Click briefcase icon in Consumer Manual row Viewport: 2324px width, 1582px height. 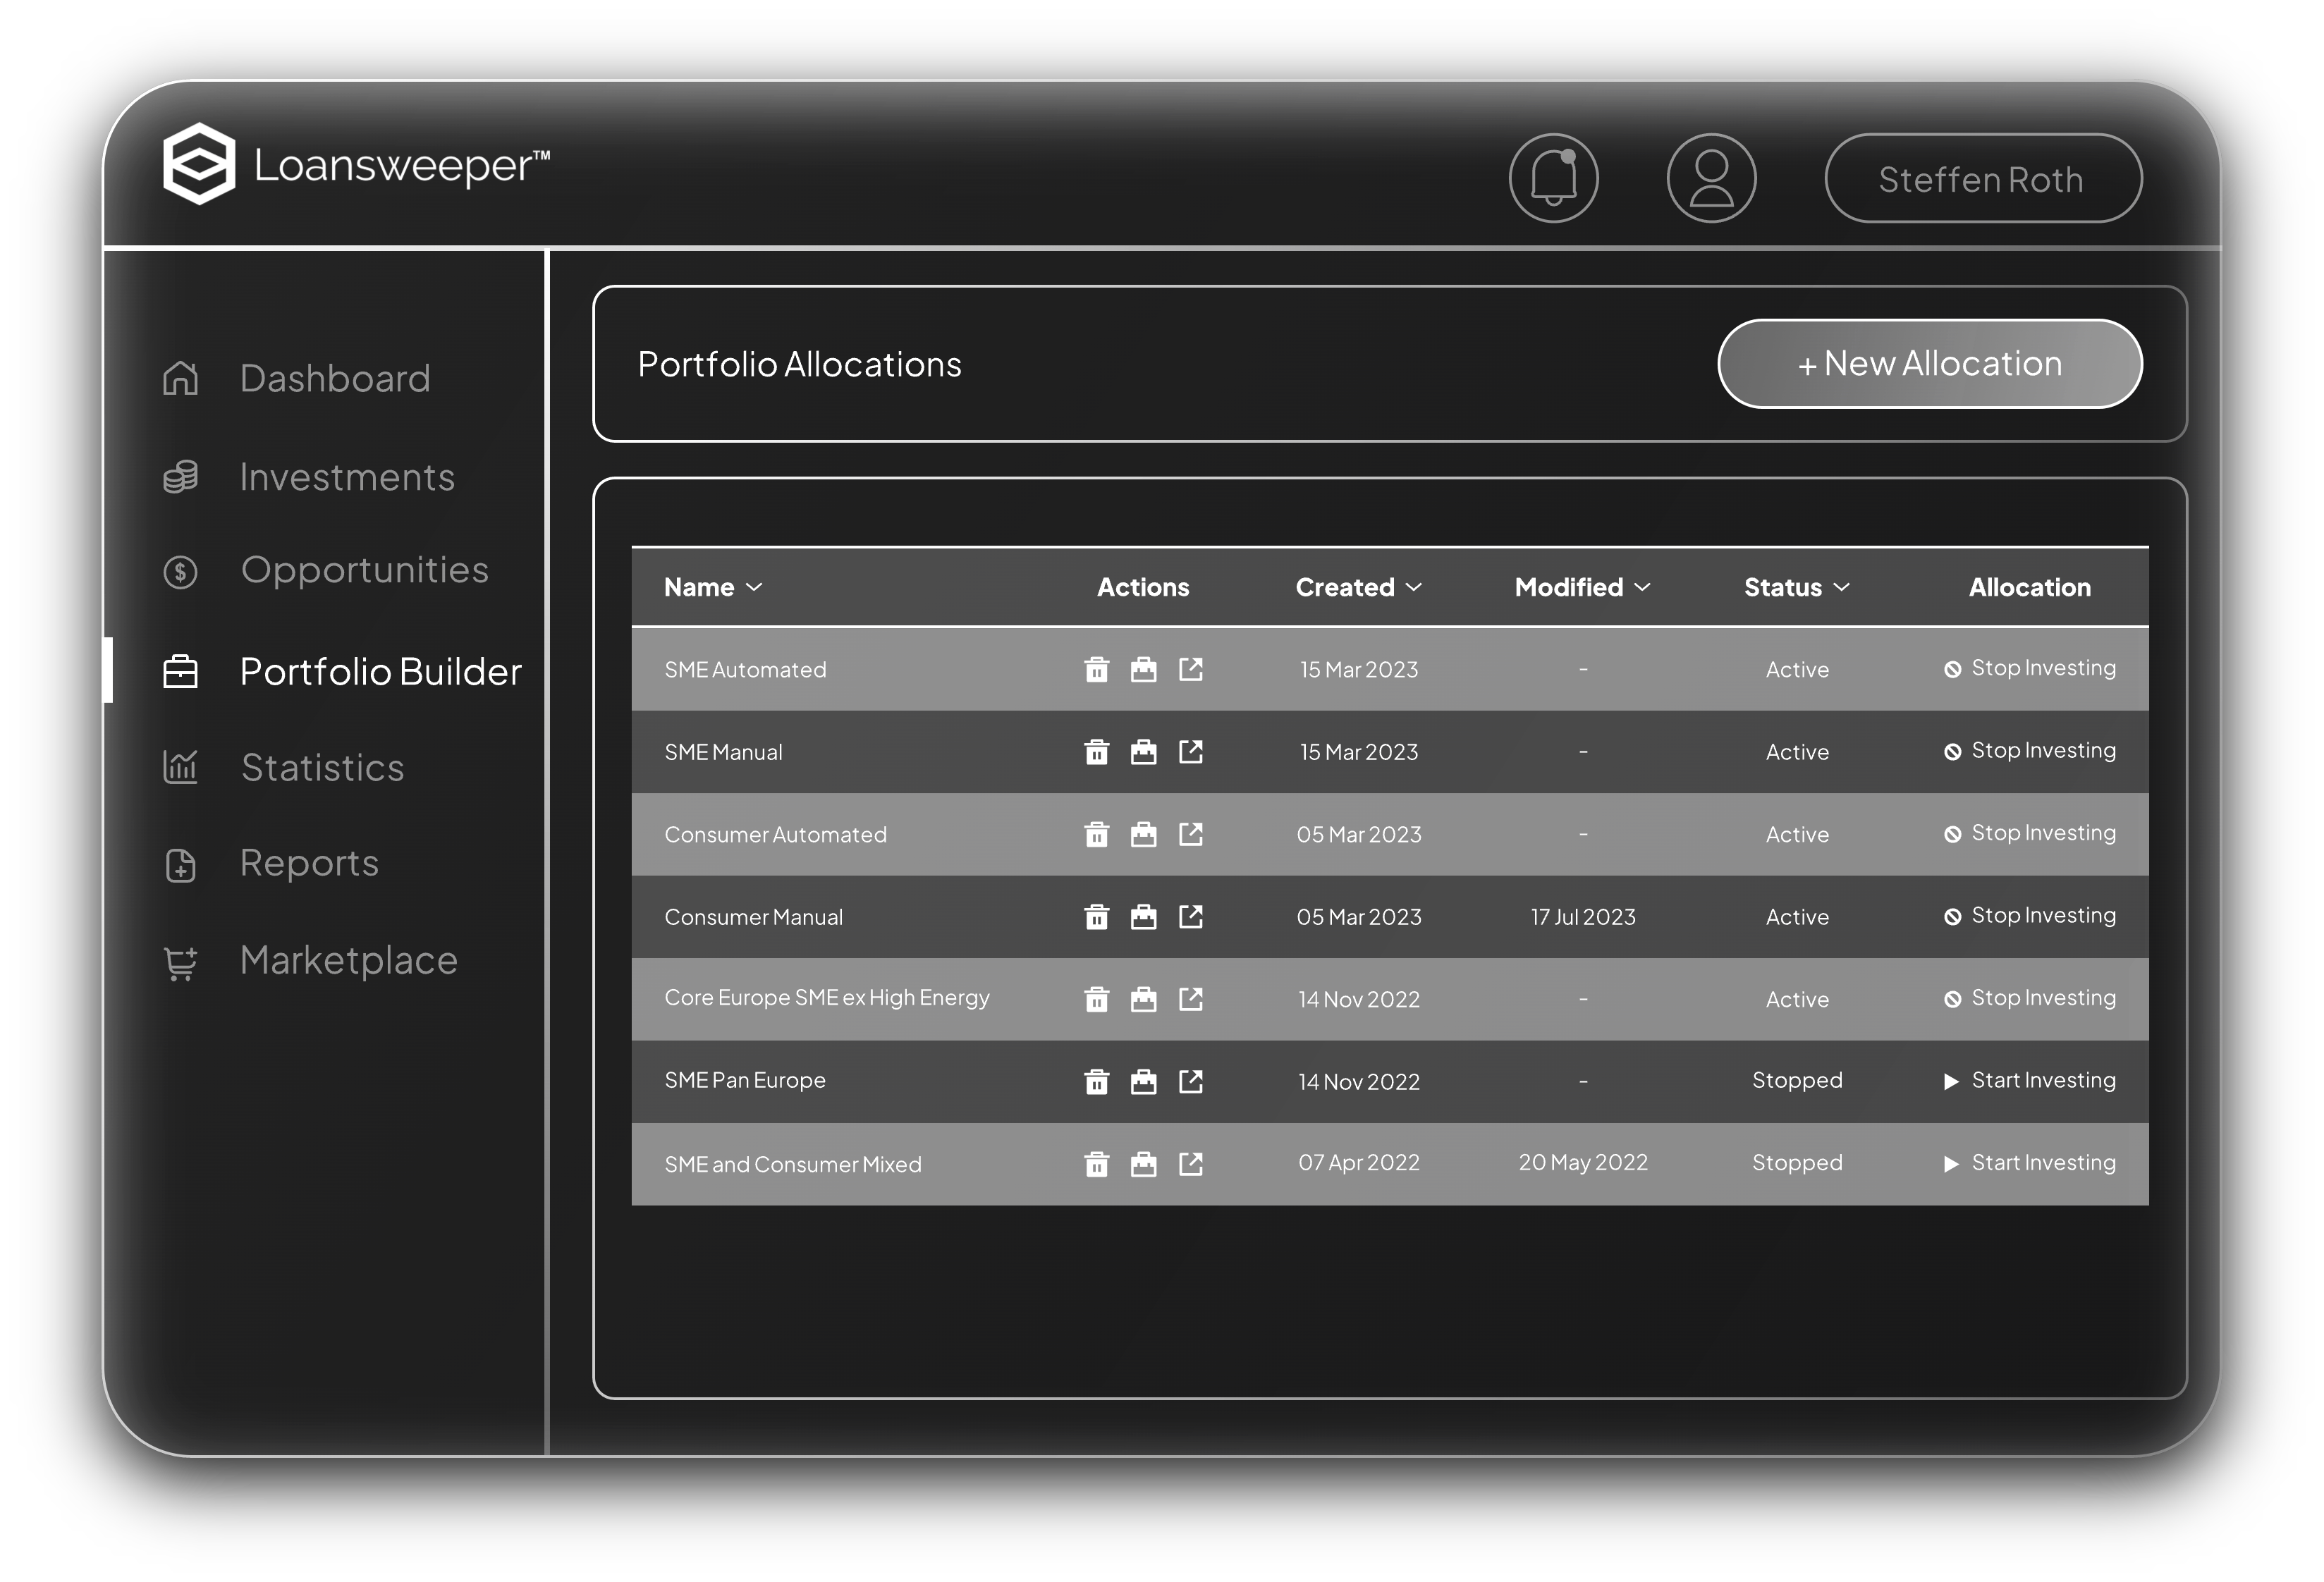pyautogui.click(x=1143, y=916)
